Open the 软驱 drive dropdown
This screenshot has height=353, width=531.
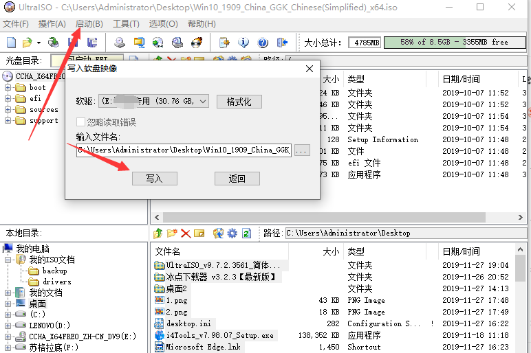tap(154, 101)
